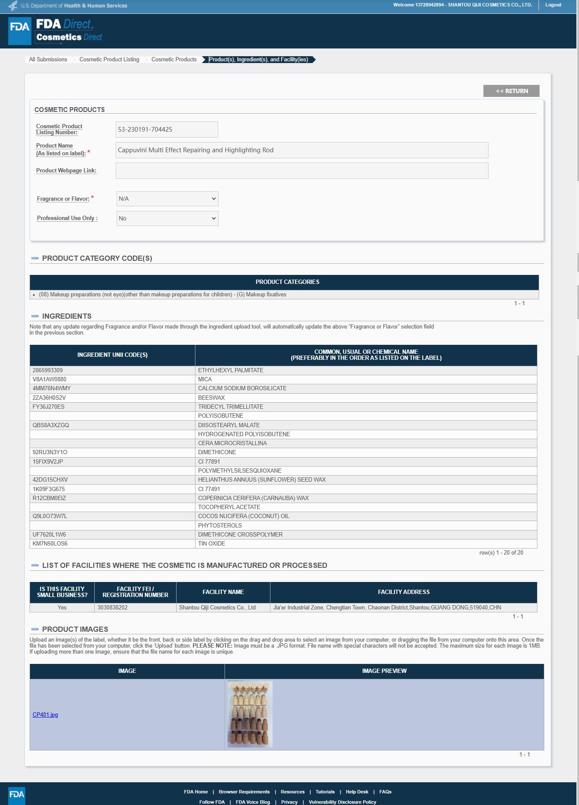This screenshot has height=805, width=579.
Task: Open the CP401.jpg image file link
Action: pos(45,715)
